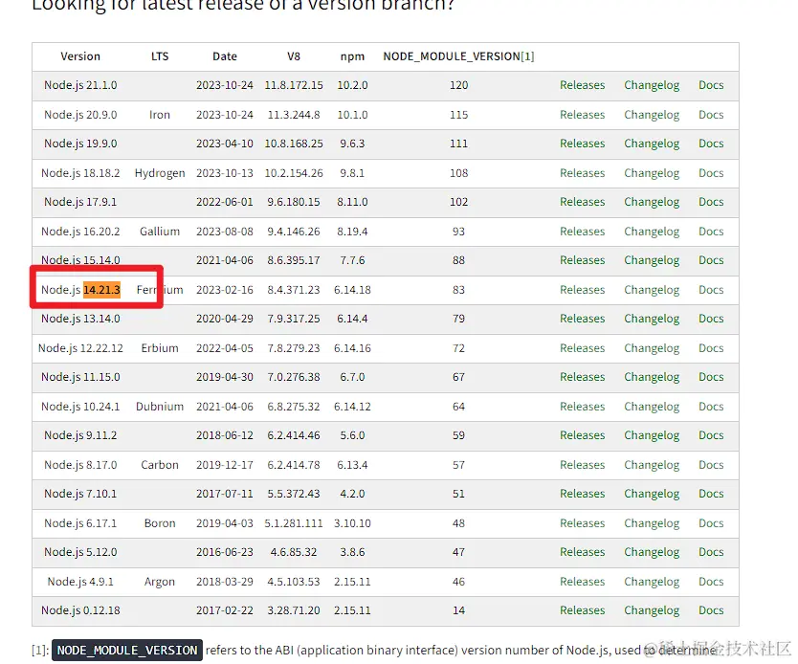The height and width of the screenshot is (664, 798).
Task: Select the highlighted 14.21.3 version text
Action: pyautogui.click(x=101, y=290)
